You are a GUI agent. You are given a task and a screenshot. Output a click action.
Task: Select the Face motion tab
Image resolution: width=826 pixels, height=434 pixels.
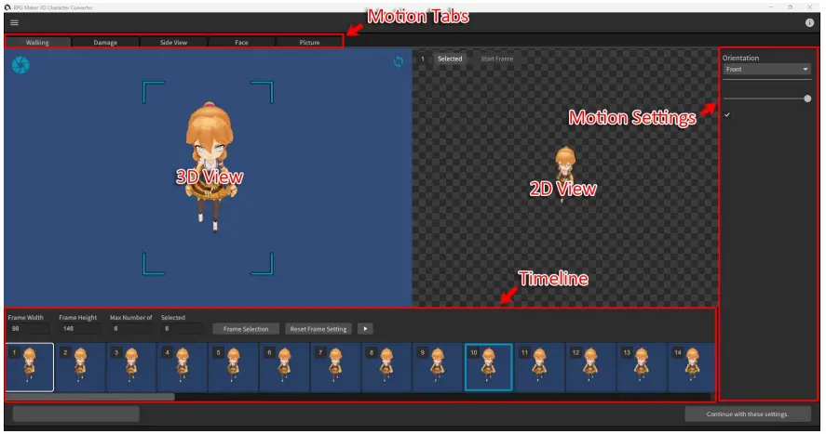(241, 43)
